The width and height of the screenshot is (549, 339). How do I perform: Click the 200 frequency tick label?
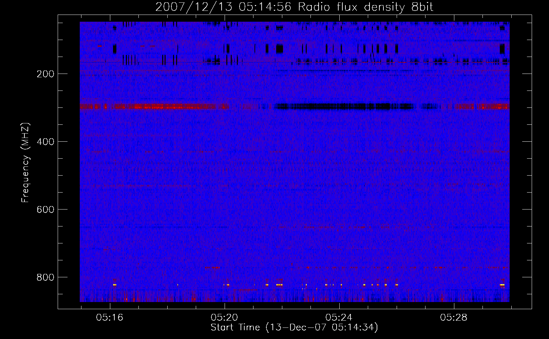tap(45, 74)
